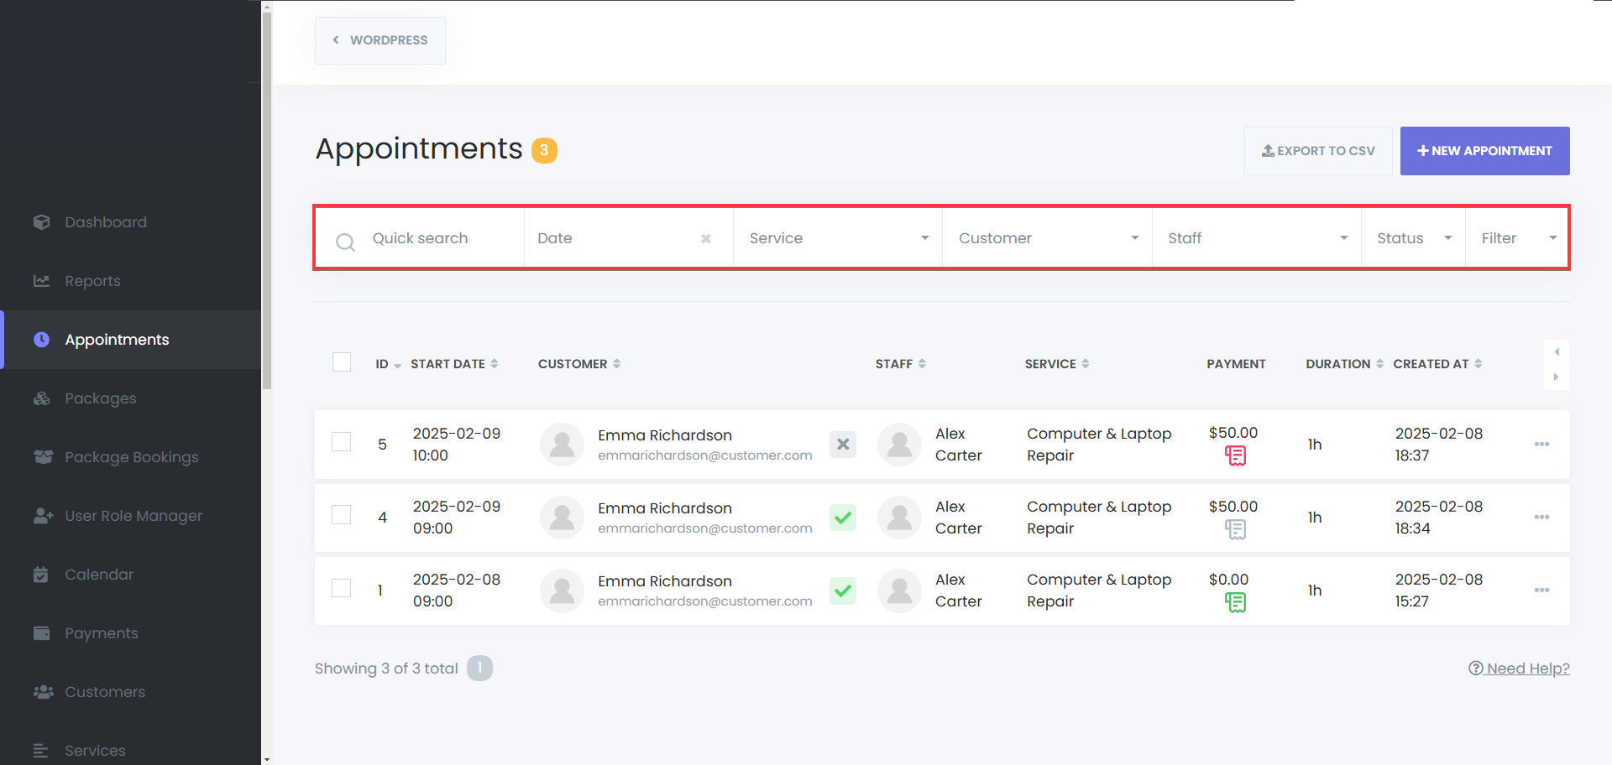
Task: Click into the Quick search field
Action: tap(437, 239)
